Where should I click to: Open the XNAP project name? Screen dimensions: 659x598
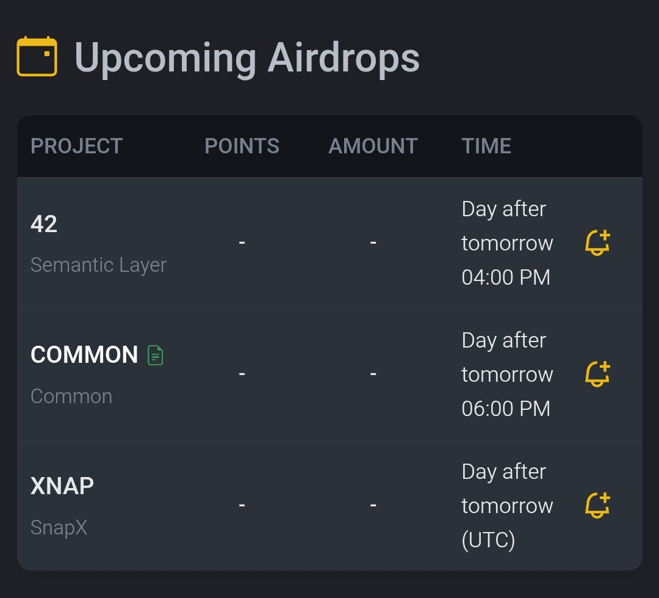62,486
